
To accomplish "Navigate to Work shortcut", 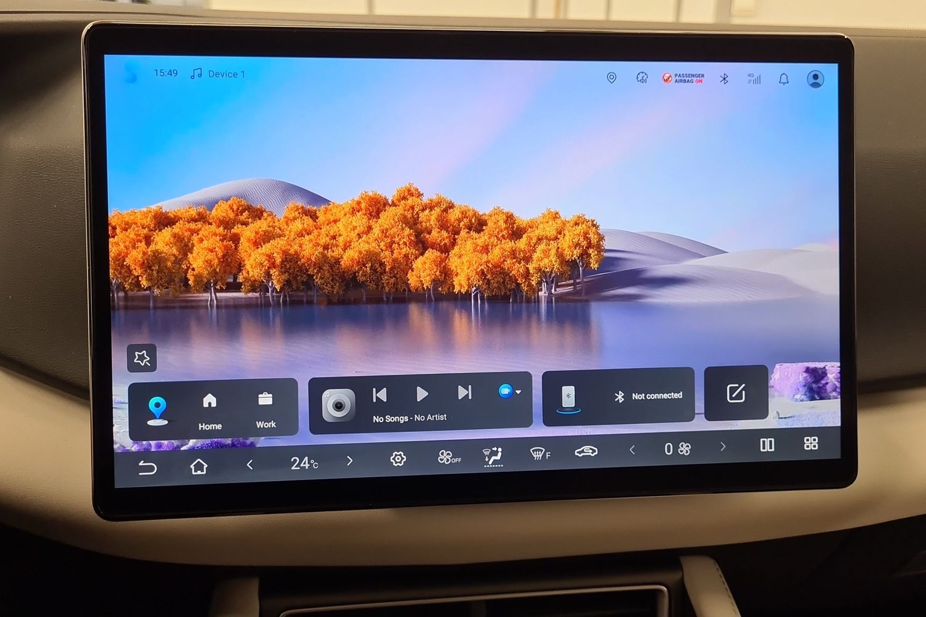I will point(265,410).
